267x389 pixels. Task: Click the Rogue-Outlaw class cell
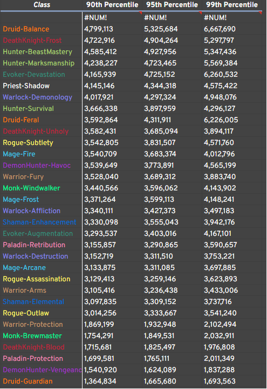click(x=41, y=313)
